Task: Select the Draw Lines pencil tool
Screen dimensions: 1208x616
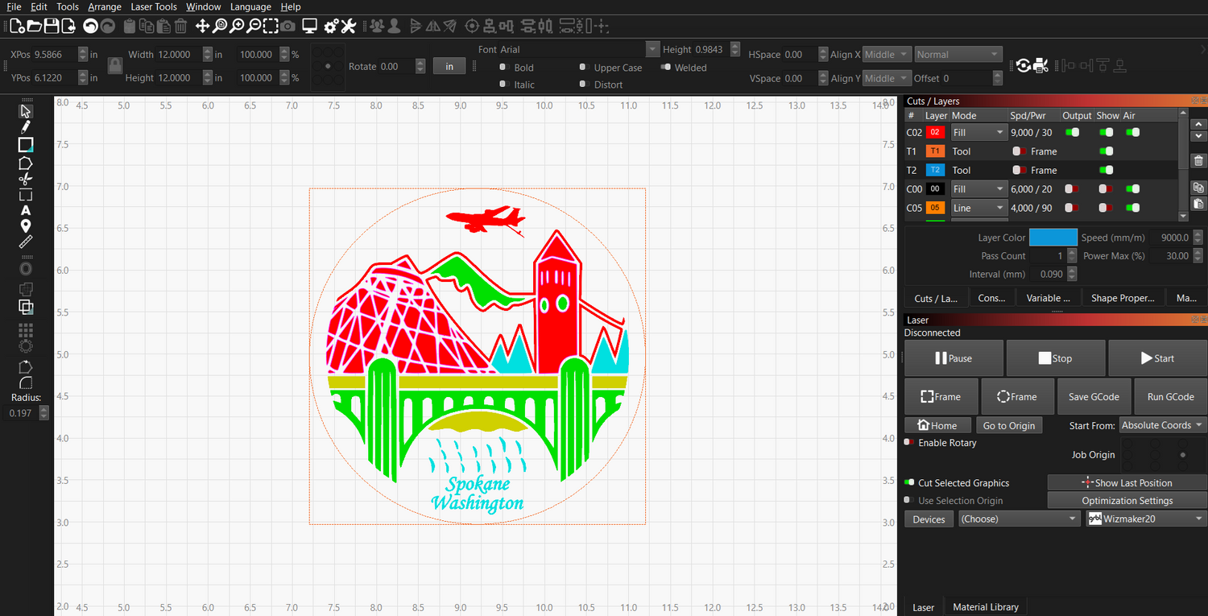Action: (26, 127)
